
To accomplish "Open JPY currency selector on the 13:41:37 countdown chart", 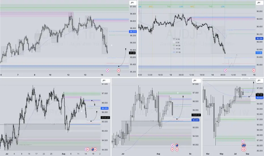I will pyautogui.click(x=196, y=81).
